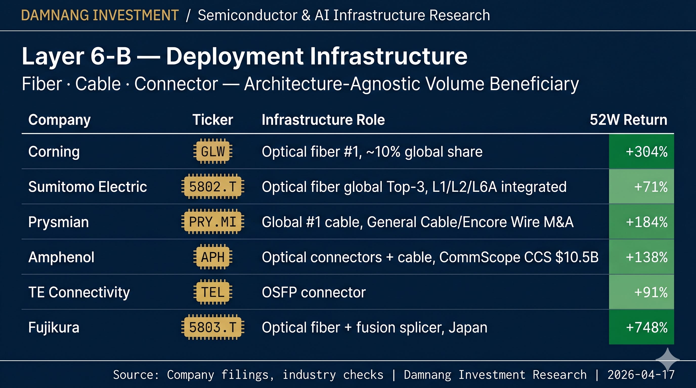Click the APH ticker chip badge
Viewport: 696px width, 388px height.
tap(213, 257)
